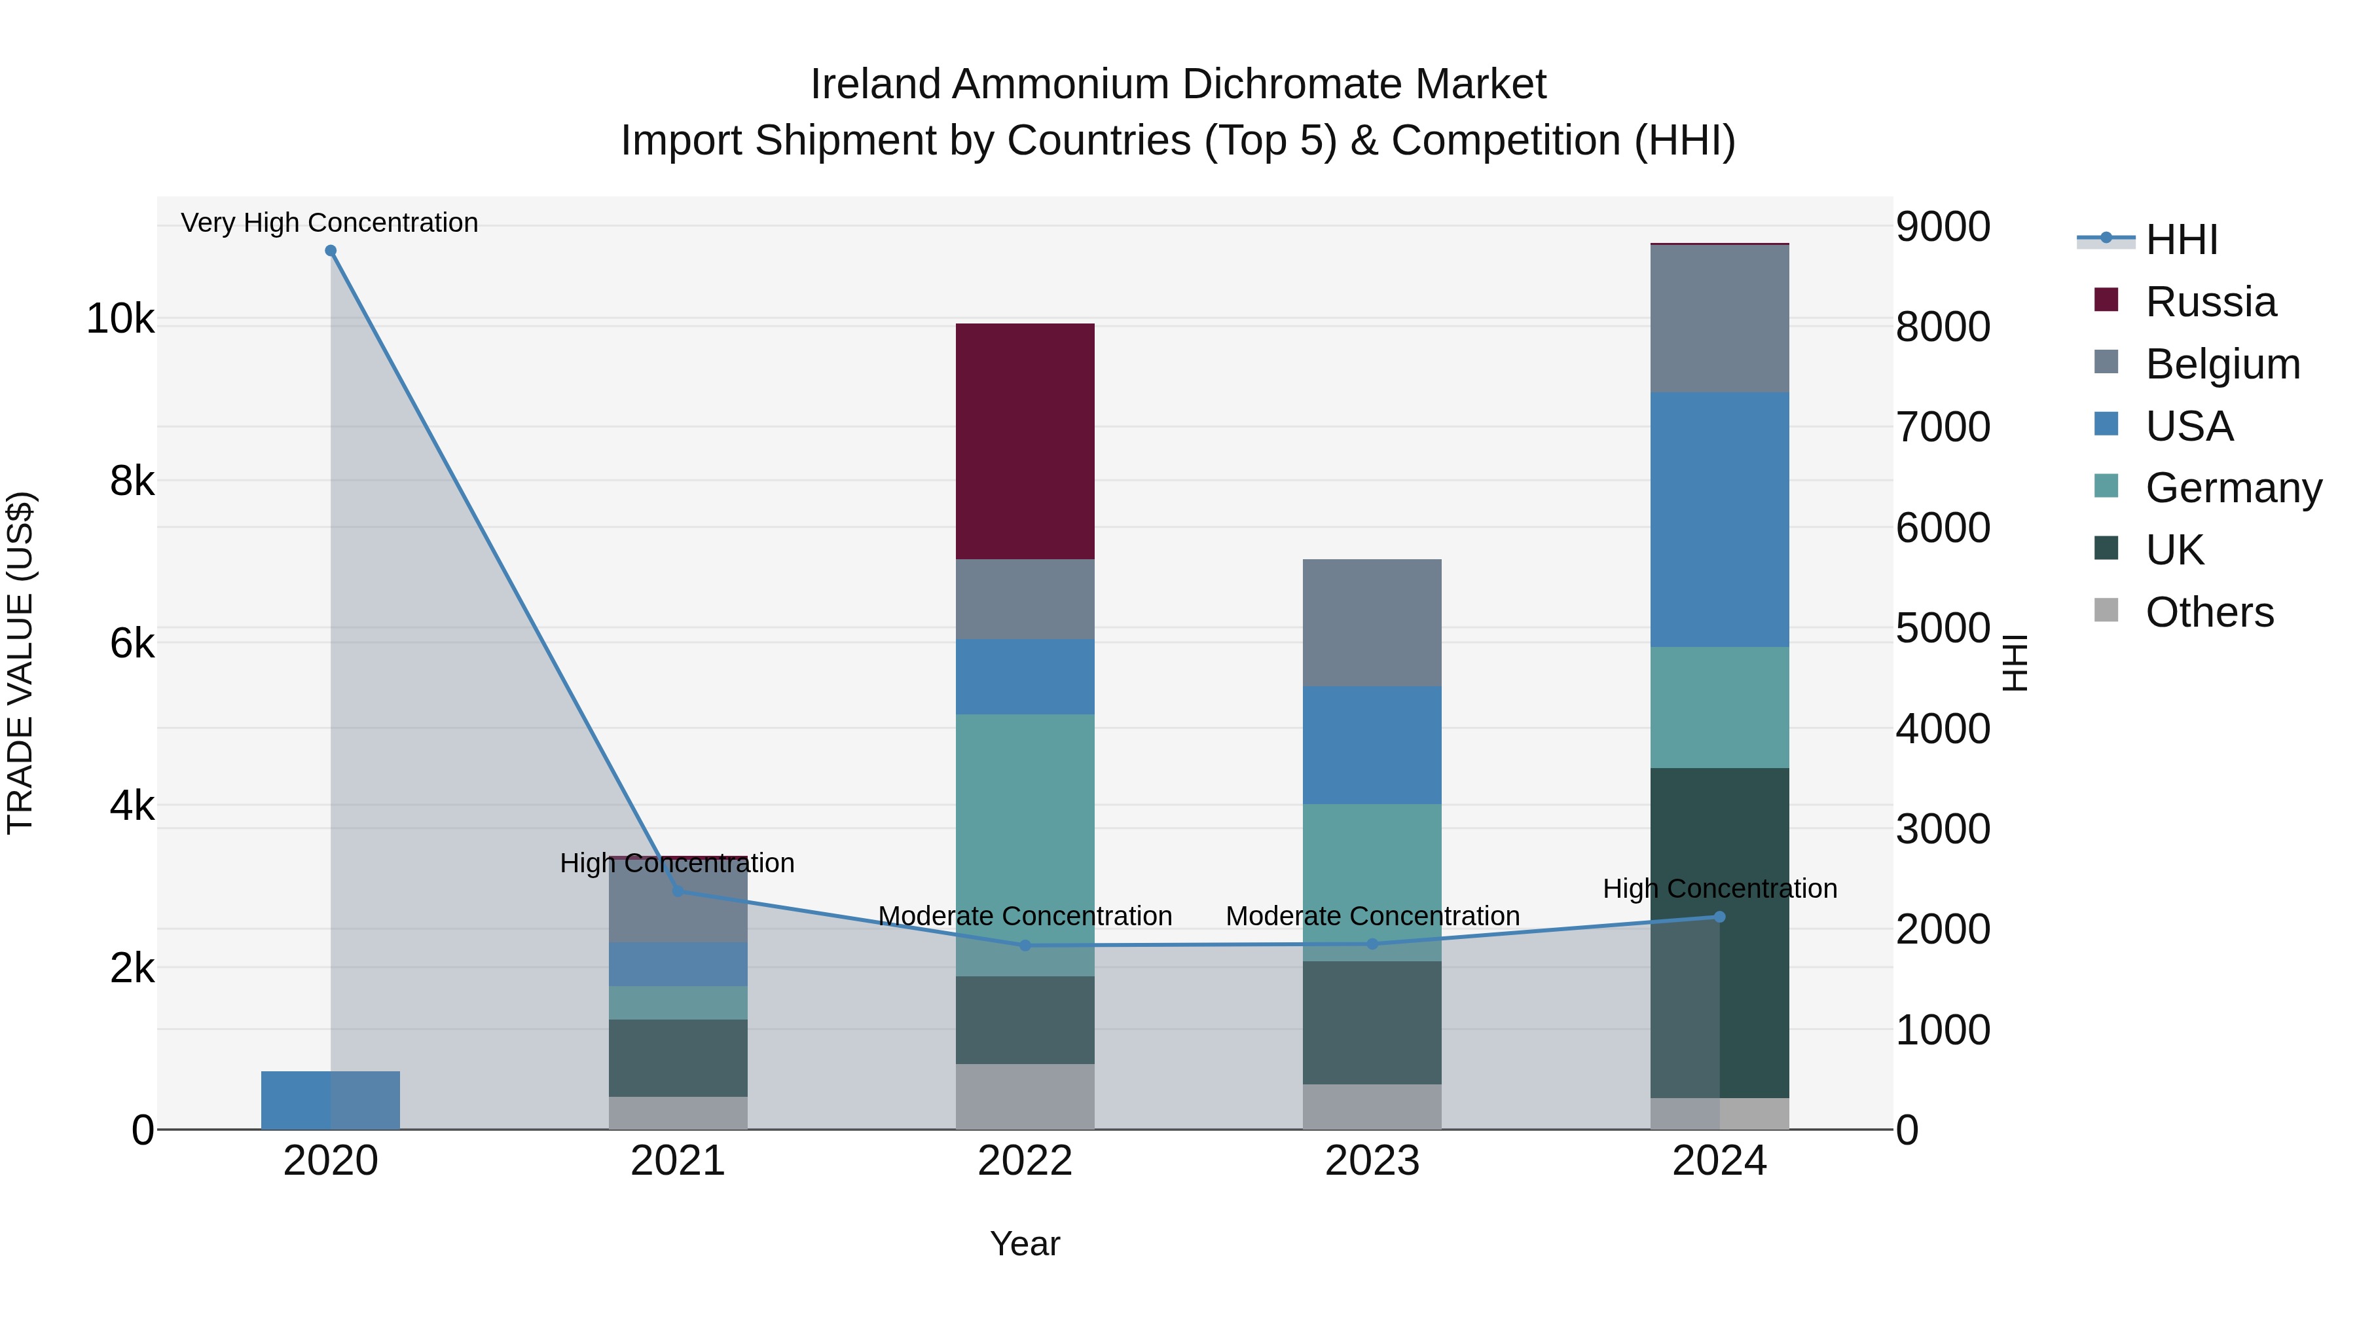This screenshot has width=2357, height=1326.
Task: Toggle the USA legend entry
Action: [x=2164, y=426]
